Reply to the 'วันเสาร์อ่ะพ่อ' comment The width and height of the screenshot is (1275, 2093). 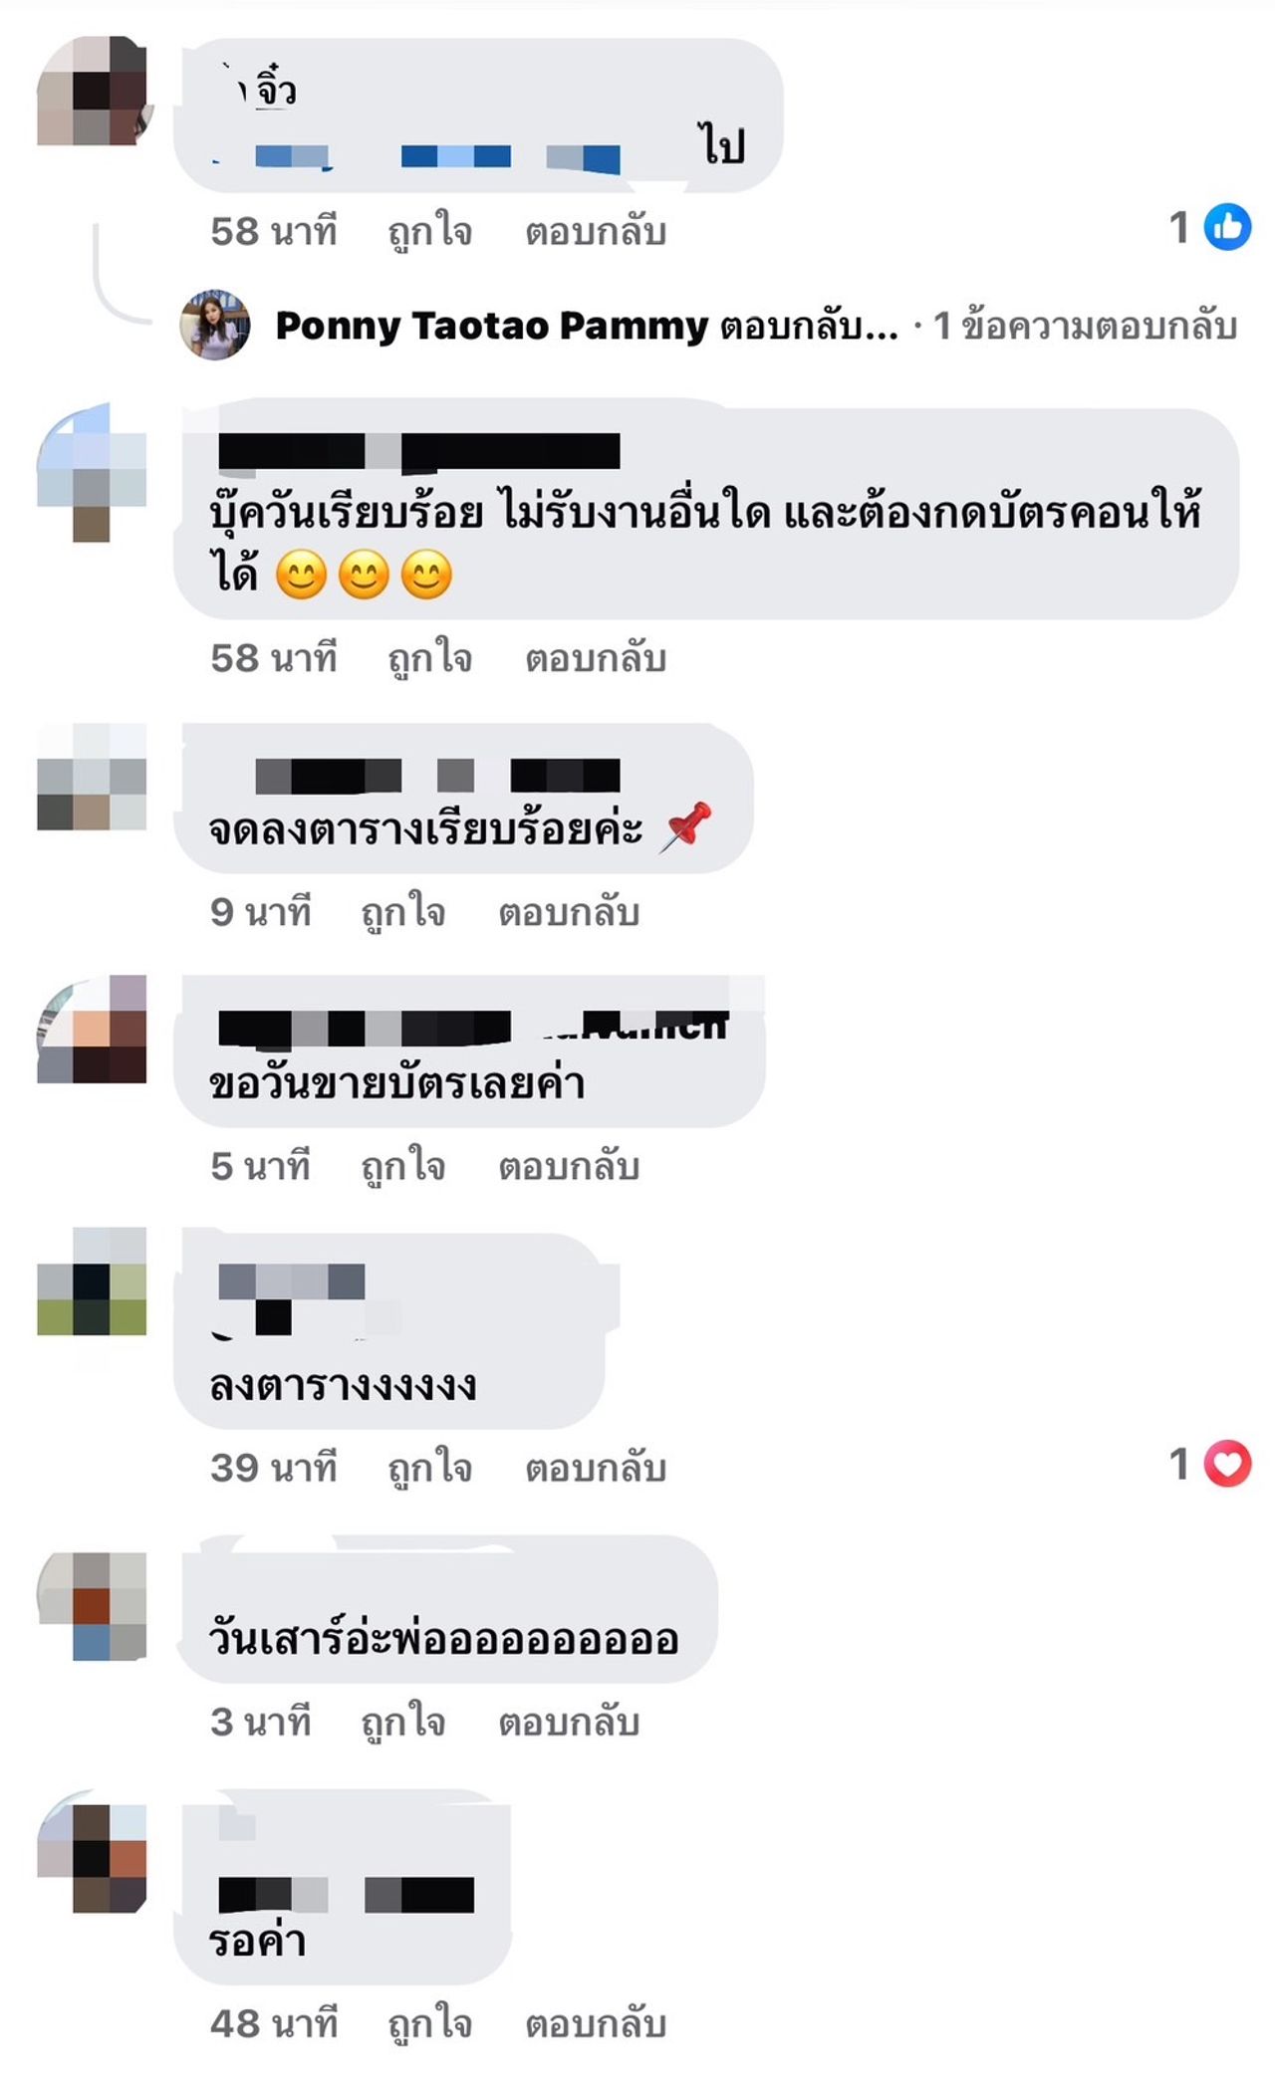point(569,1723)
